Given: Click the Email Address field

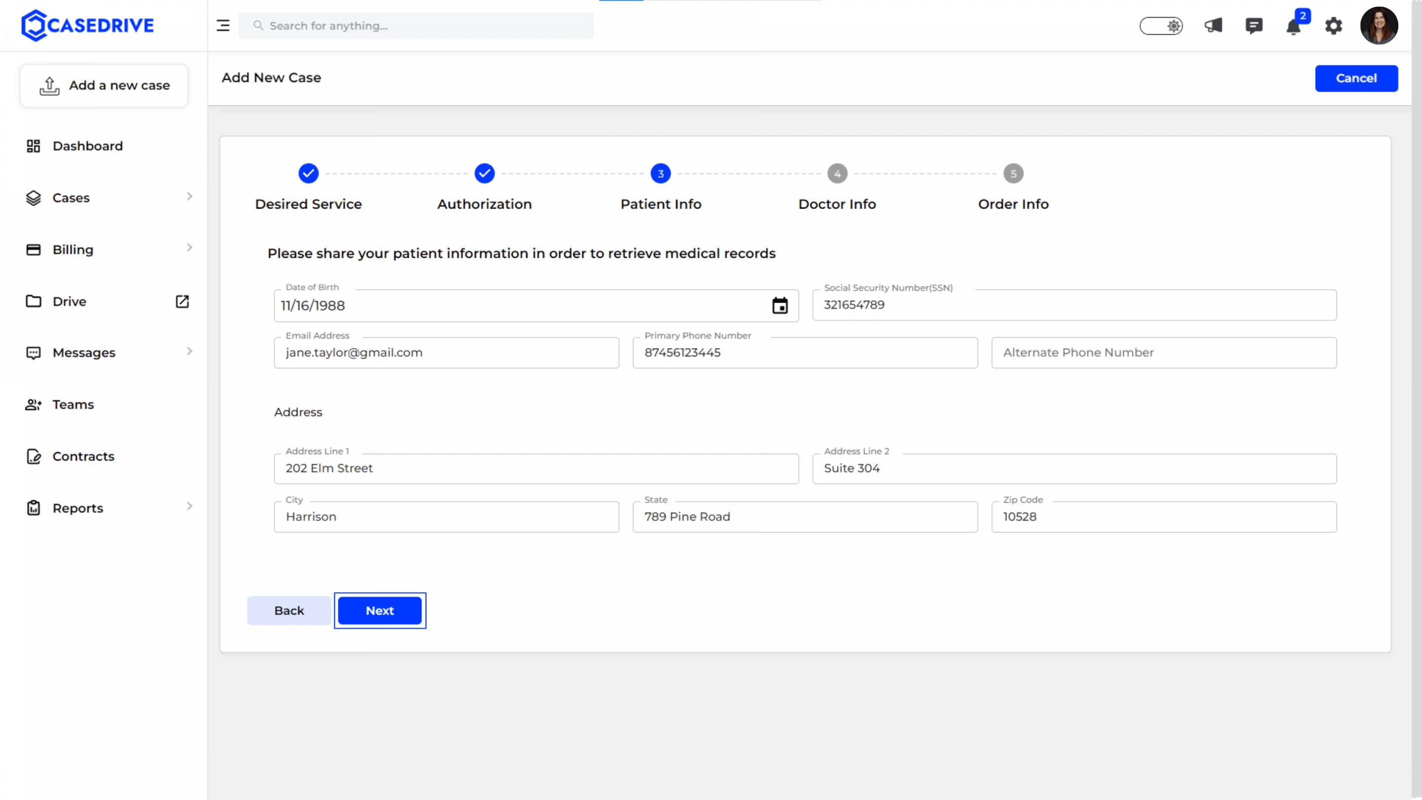Looking at the screenshot, I should tap(446, 353).
